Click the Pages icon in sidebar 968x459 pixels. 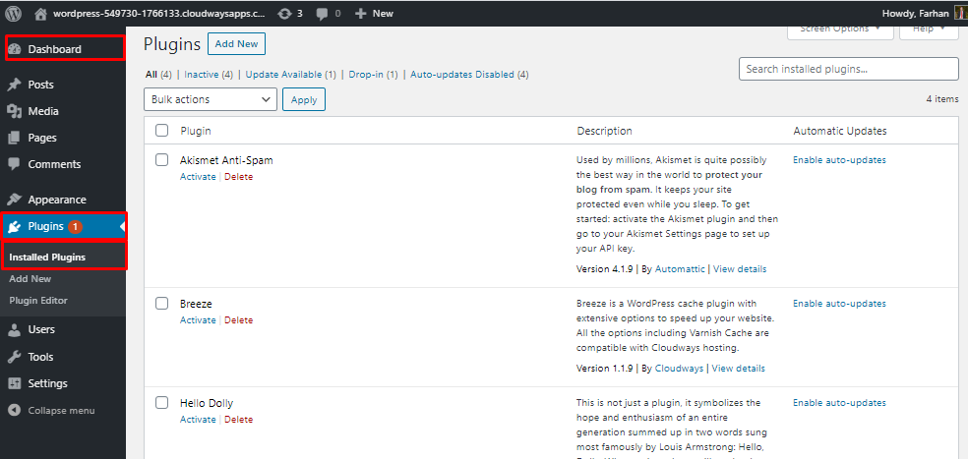[x=15, y=138]
